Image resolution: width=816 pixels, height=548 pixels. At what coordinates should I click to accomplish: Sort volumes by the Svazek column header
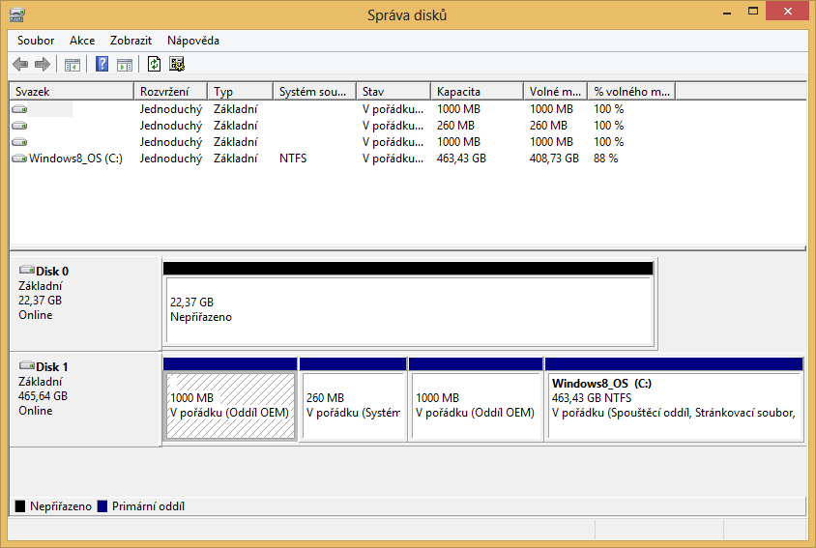point(71,92)
